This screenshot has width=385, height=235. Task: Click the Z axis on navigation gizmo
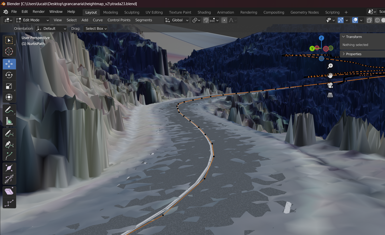click(x=321, y=38)
